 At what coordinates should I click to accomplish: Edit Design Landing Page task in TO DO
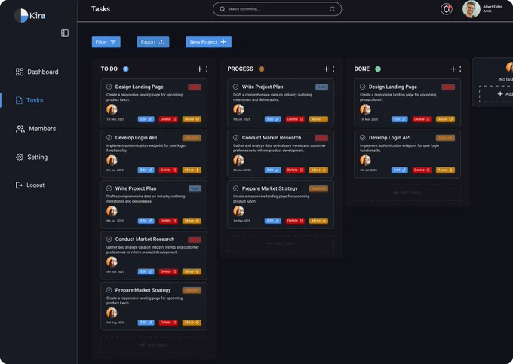[146, 119]
